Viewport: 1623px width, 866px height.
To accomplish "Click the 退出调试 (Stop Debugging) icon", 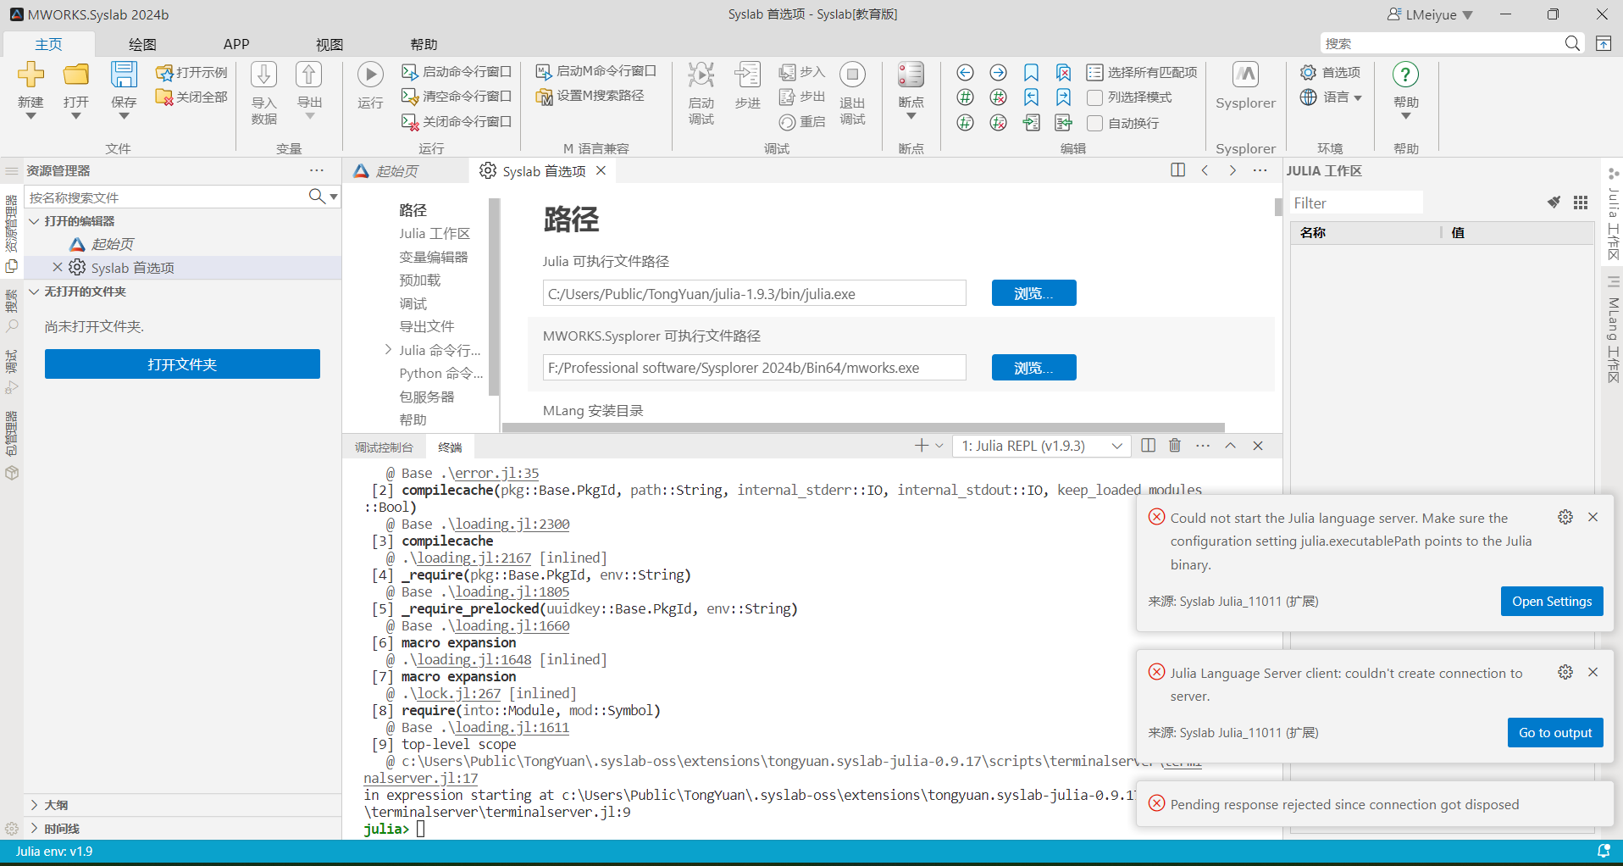I will tap(852, 75).
